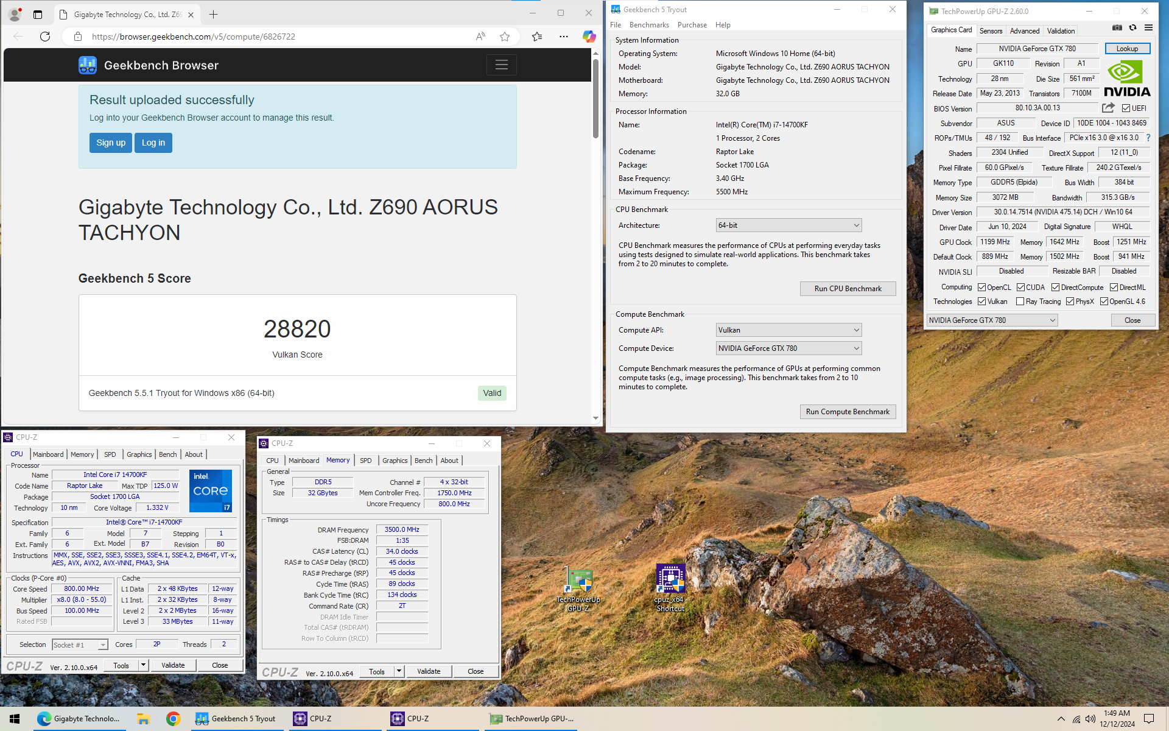The image size is (1169, 731).
Task: Click the browser back arrow
Action: pyautogui.click(x=18, y=37)
